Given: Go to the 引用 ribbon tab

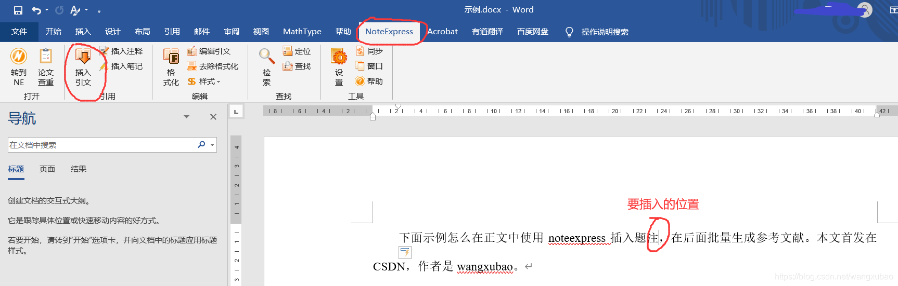Looking at the screenshot, I should tap(172, 32).
